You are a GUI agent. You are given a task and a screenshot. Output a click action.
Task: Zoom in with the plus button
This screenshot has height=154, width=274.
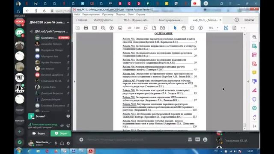[x=201, y=28]
